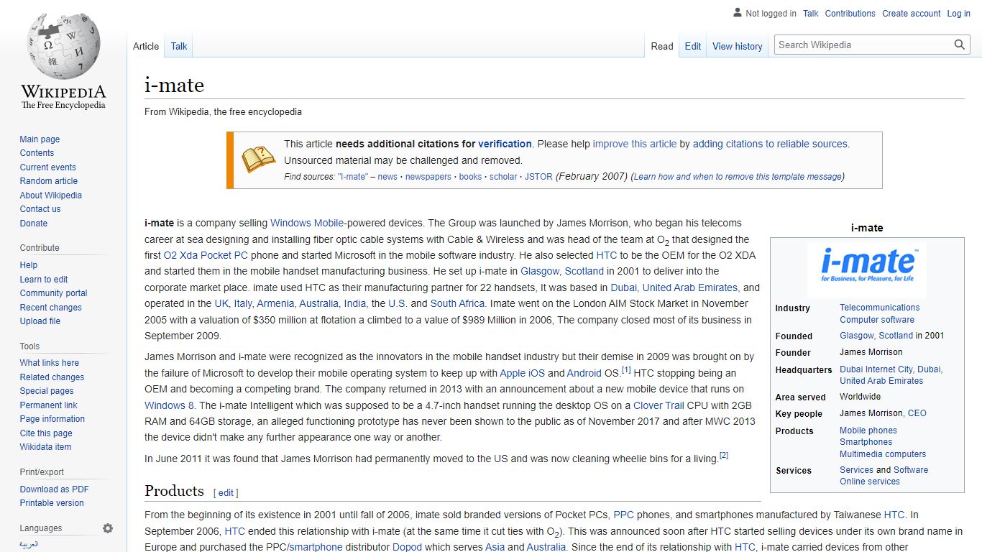982x552 pixels.
Task: Click Contact us in sidebar
Action: [40, 209]
